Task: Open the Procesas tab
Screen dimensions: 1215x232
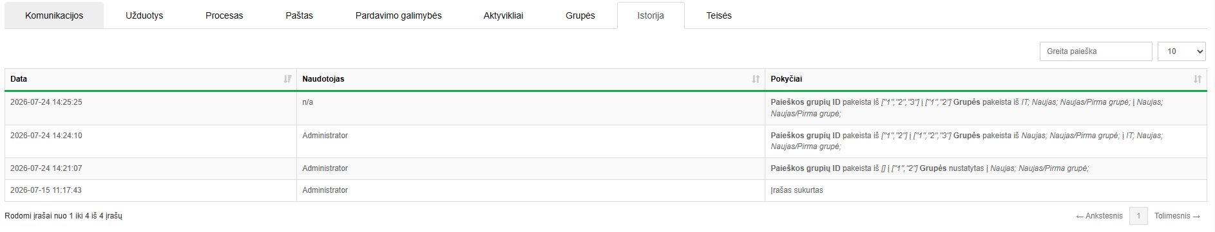Action: 224,15
